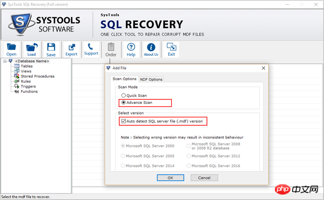Image resolution: width=324 pixels, height=200 pixels.
Task: Click the SQL RECOVERY banner heading
Action: pyautogui.click(x=141, y=24)
